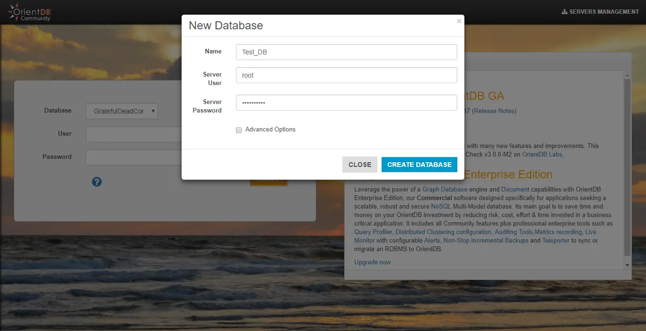Open the Auditing Tools link

(x=514, y=232)
